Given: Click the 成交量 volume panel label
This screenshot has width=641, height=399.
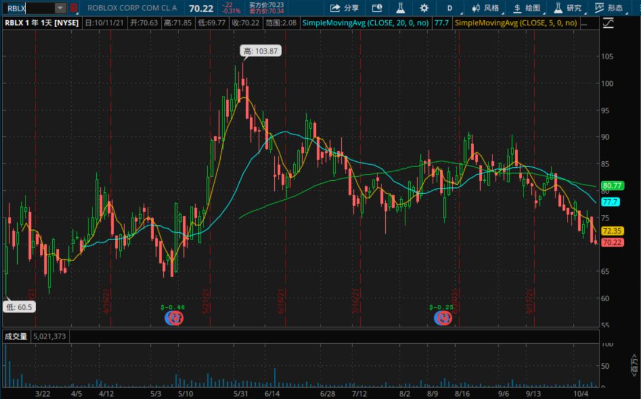Looking at the screenshot, I should (x=16, y=337).
